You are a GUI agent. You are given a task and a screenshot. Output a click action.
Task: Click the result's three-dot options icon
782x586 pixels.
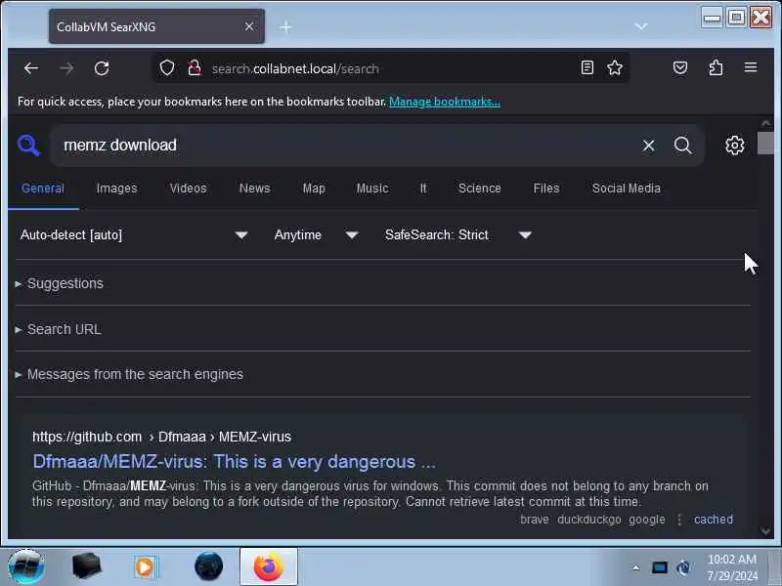point(679,520)
